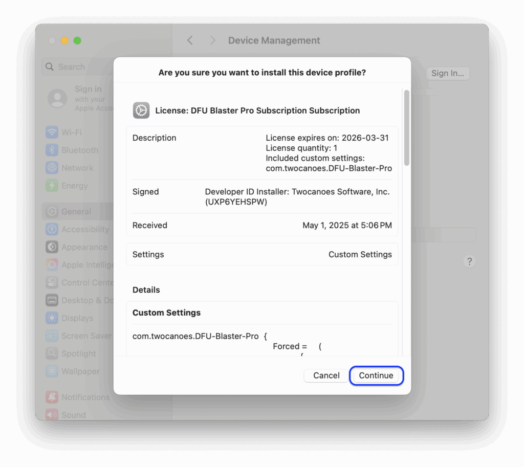
Task: Click the Sign In… button
Action: click(447, 73)
